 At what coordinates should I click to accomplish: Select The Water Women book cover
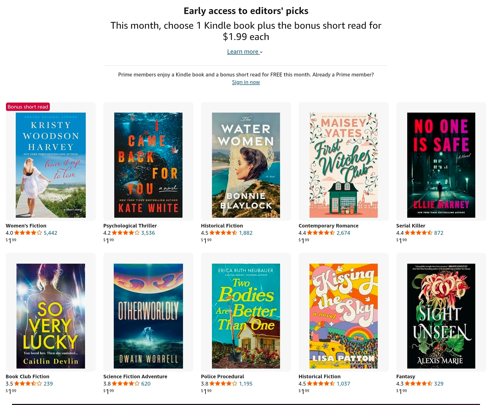[246, 165]
